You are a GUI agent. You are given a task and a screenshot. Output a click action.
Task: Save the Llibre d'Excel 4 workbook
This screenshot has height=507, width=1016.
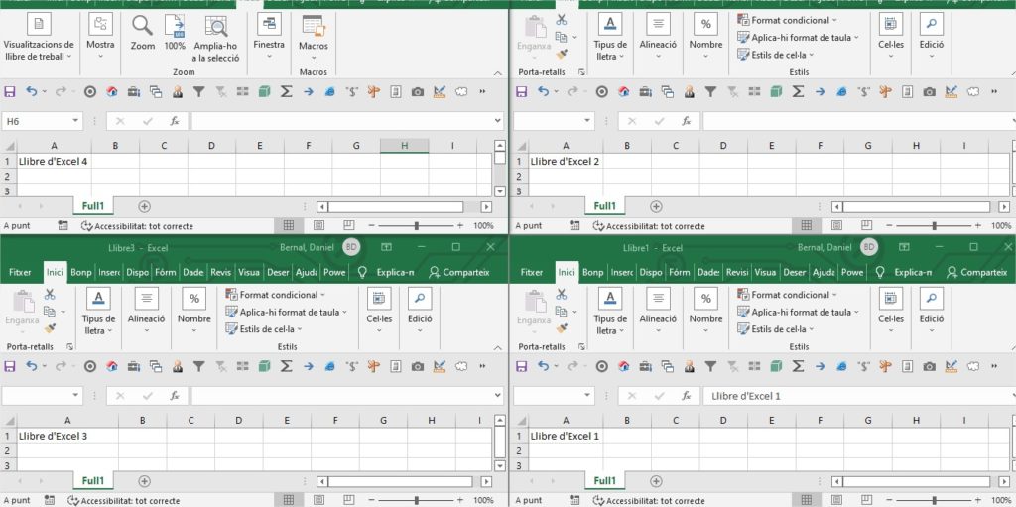click(x=10, y=92)
